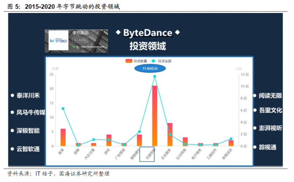The height and width of the screenshot is (182, 294).
Task: Select the right axis value 12 亿
Action: (x=245, y=75)
